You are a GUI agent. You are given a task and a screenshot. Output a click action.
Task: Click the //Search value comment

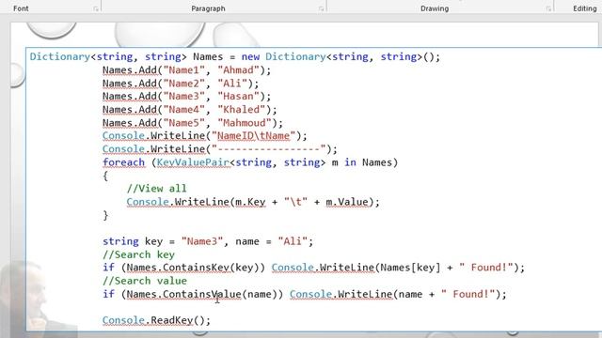point(144,281)
